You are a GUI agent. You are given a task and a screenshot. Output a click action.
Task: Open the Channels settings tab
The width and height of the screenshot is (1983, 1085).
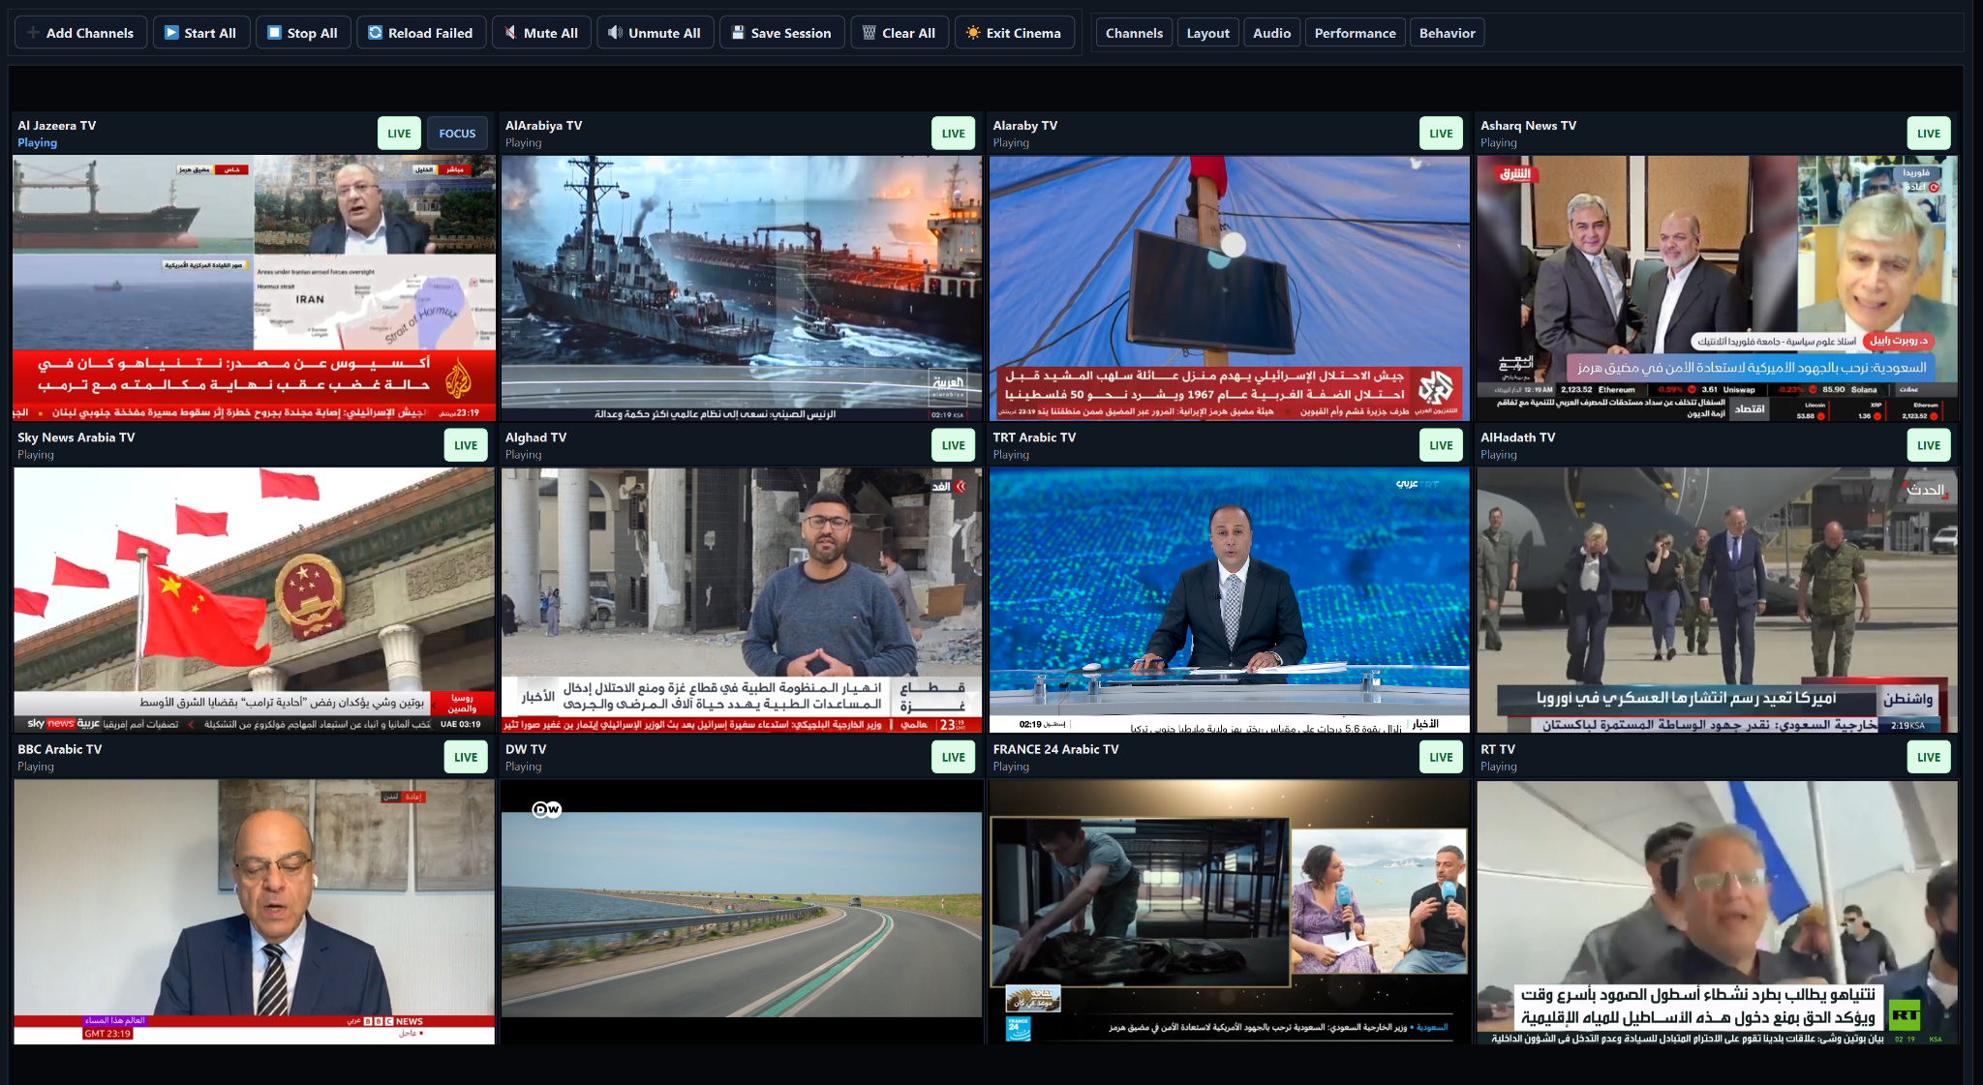pos(1134,33)
